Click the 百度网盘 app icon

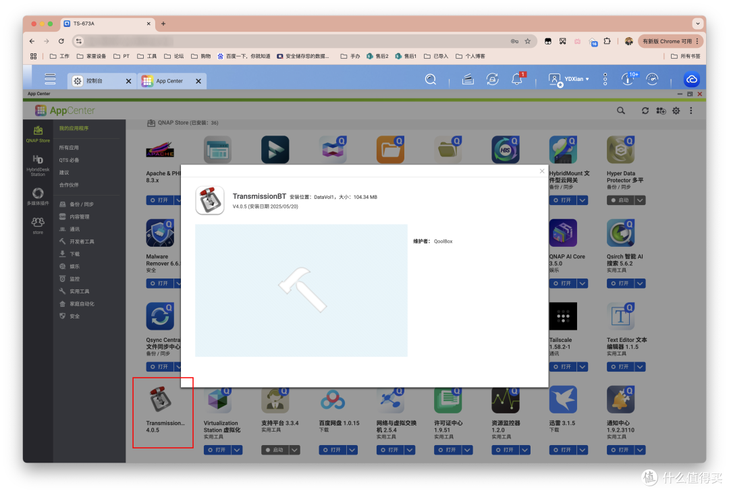[x=333, y=400]
